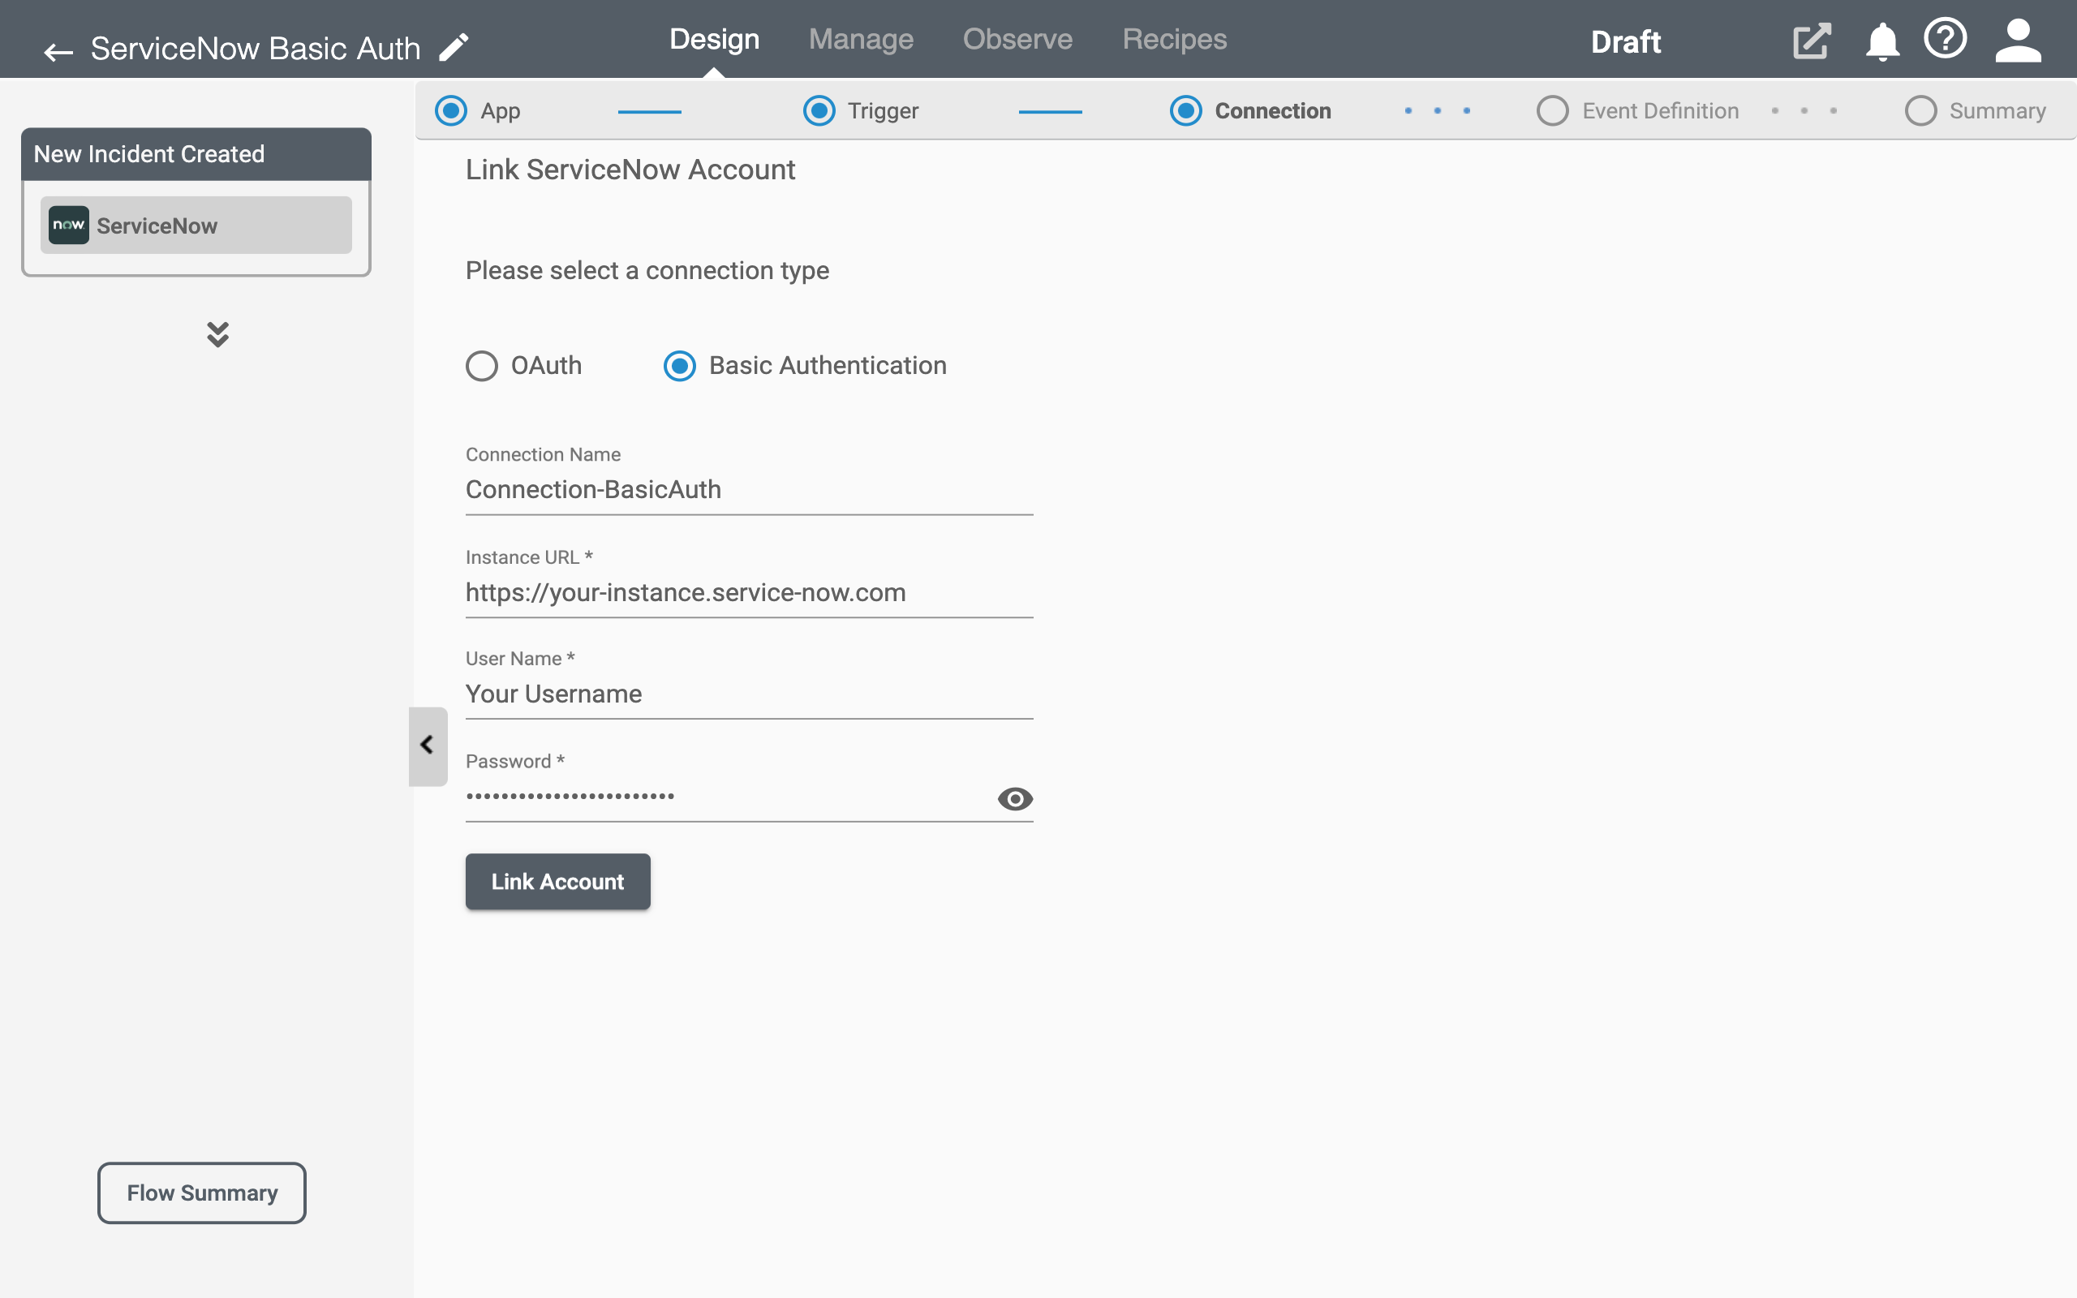The image size is (2077, 1298).
Task: Click the Connection Name input field
Action: [x=748, y=489]
